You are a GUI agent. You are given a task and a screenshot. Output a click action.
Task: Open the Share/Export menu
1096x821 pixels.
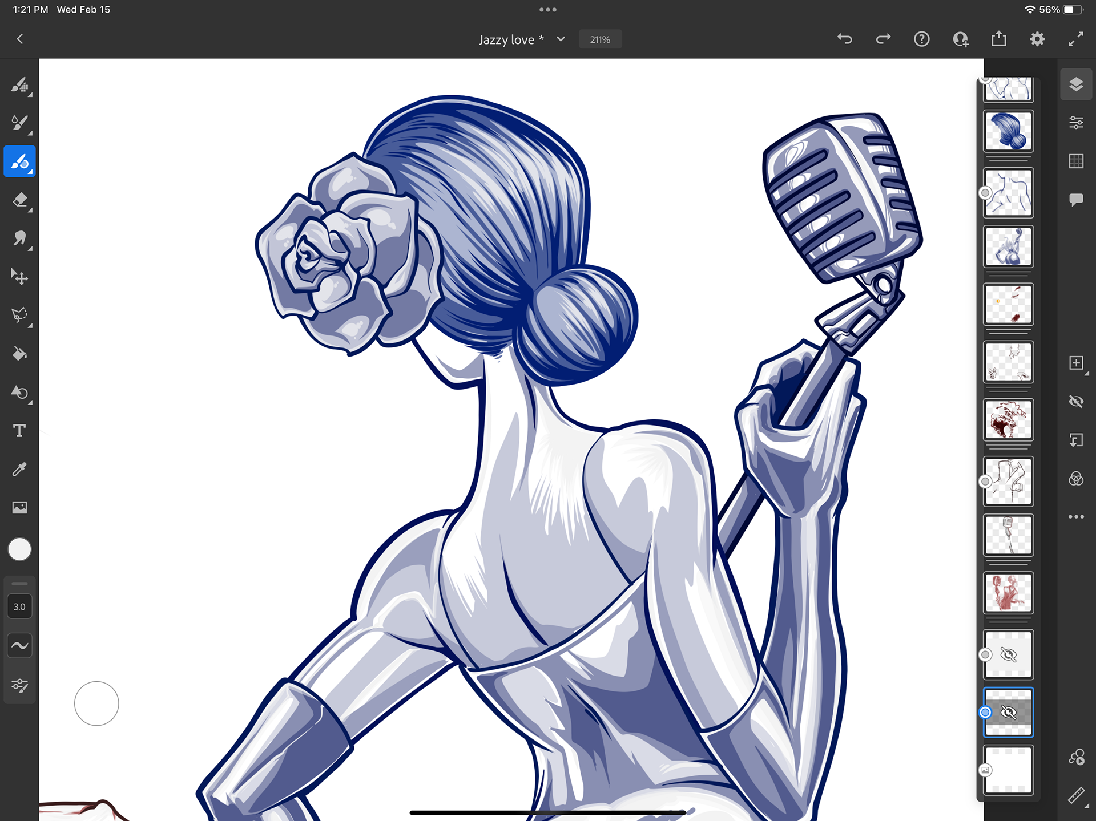[x=999, y=39]
